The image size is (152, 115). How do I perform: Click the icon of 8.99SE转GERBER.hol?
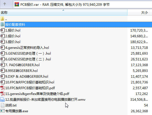coord(2,71)
